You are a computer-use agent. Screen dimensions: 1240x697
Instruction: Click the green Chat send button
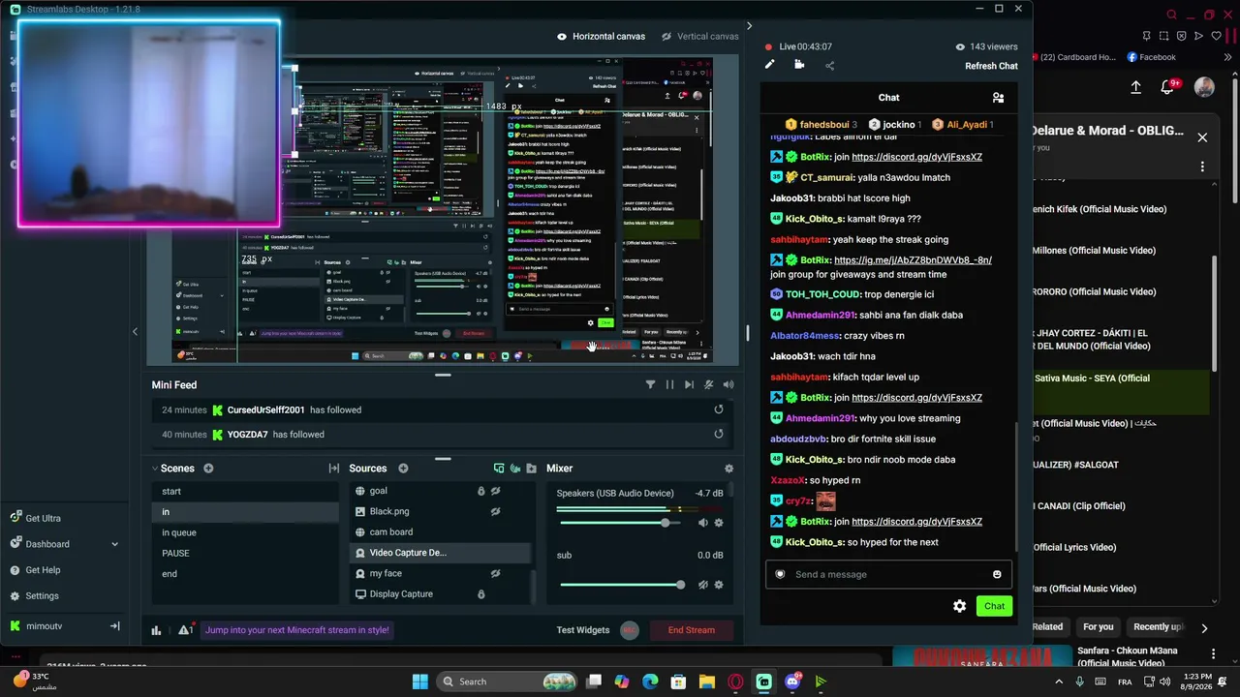(994, 606)
